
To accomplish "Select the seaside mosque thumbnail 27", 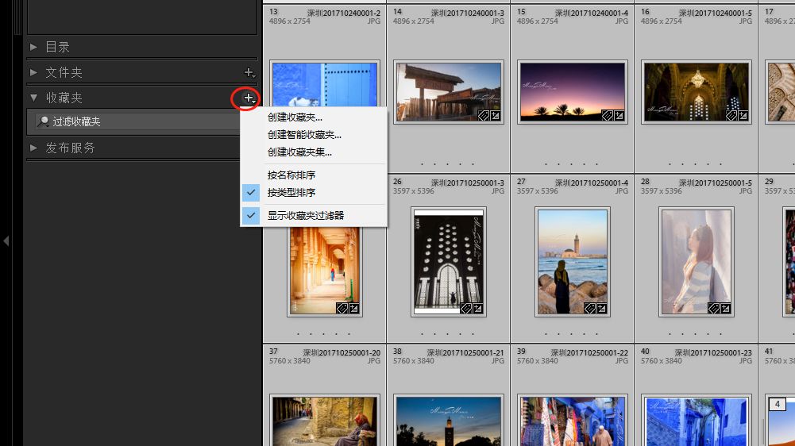I will coord(573,262).
